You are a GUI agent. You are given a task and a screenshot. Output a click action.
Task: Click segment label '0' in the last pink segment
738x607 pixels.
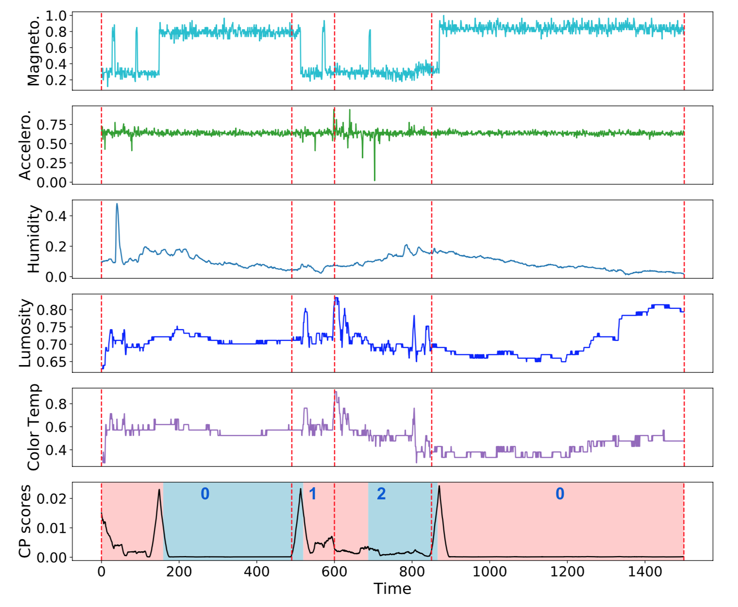coord(560,494)
